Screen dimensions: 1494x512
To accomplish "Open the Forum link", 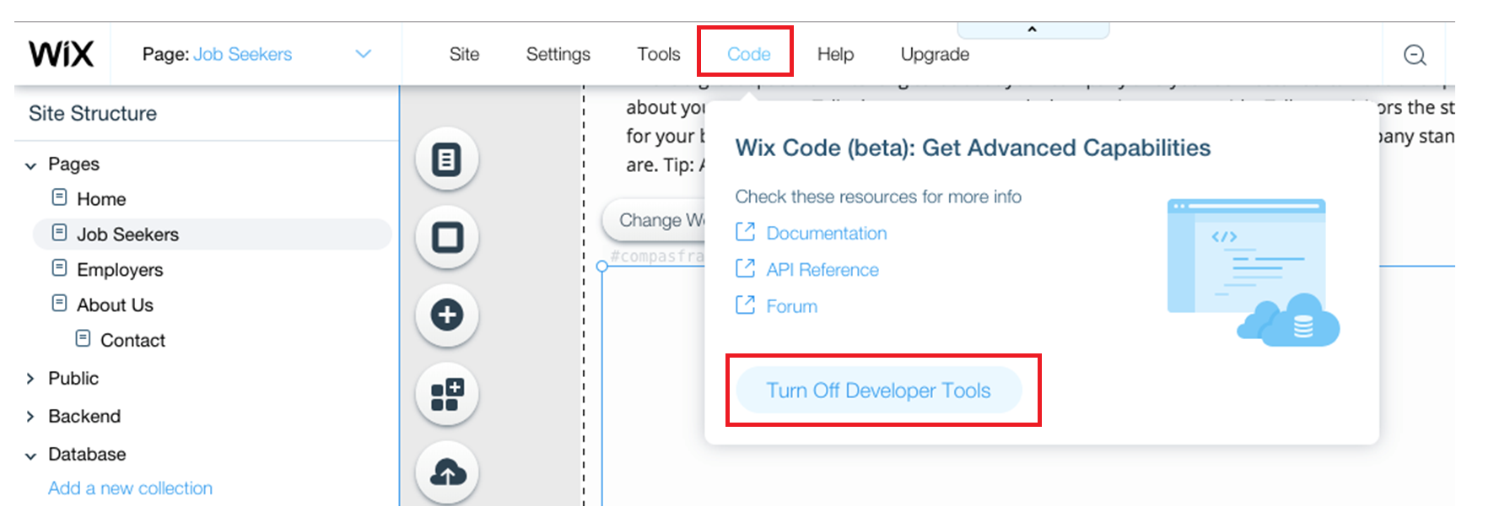I will (x=791, y=306).
